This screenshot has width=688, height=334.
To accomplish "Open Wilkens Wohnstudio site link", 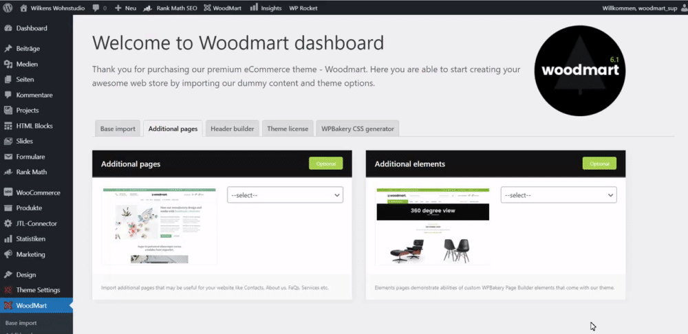I will (57, 8).
